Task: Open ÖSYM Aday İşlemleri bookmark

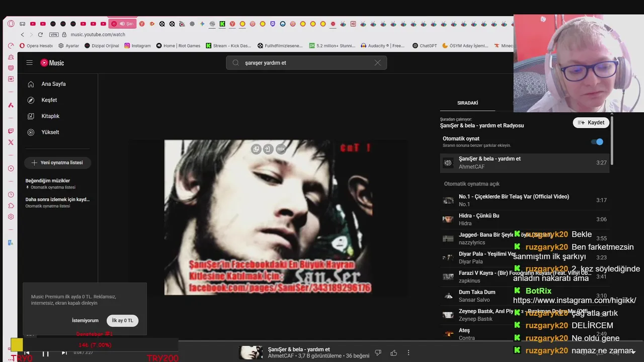Action: point(465,46)
